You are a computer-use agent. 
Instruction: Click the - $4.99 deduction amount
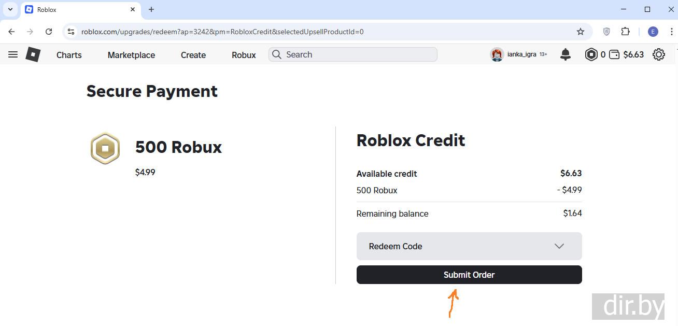click(569, 190)
